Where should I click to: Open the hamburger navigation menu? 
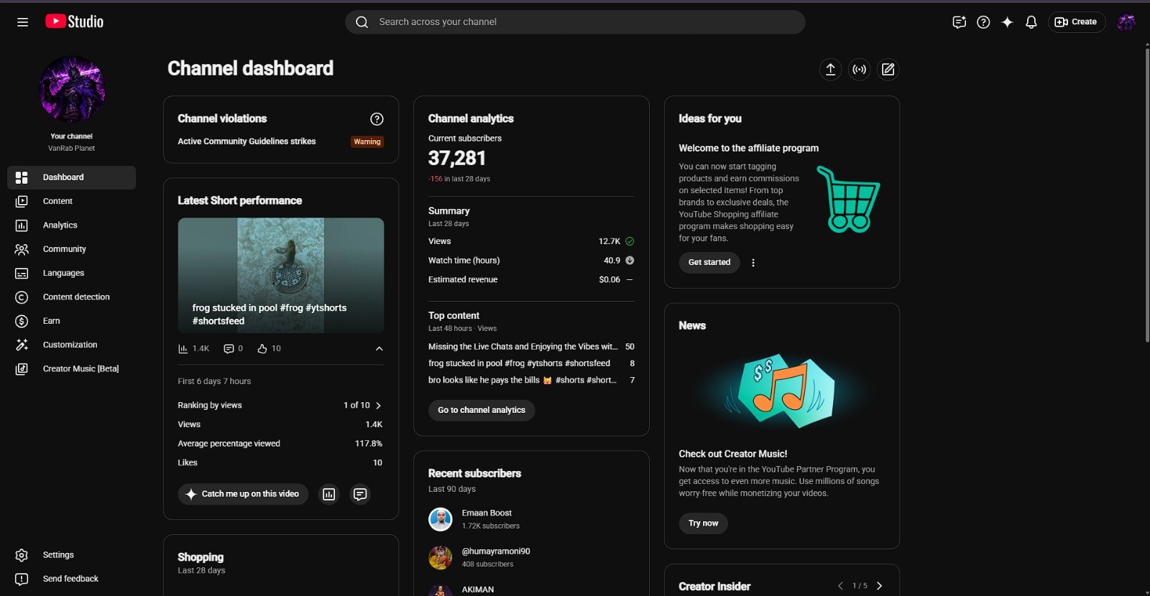click(23, 22)
